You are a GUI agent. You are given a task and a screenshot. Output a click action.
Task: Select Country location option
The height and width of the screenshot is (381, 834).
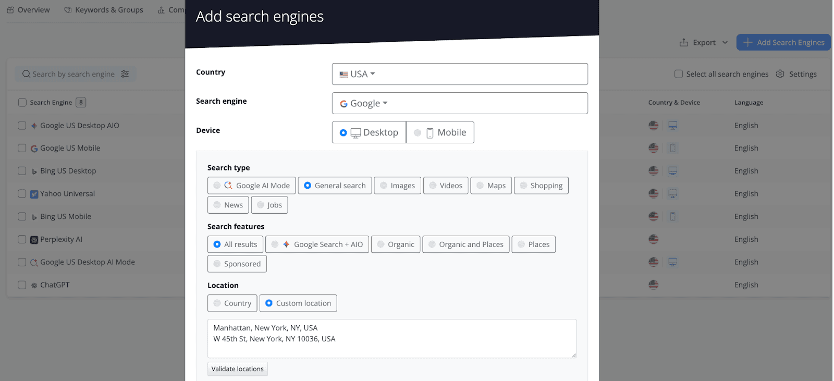pos(232,303)
